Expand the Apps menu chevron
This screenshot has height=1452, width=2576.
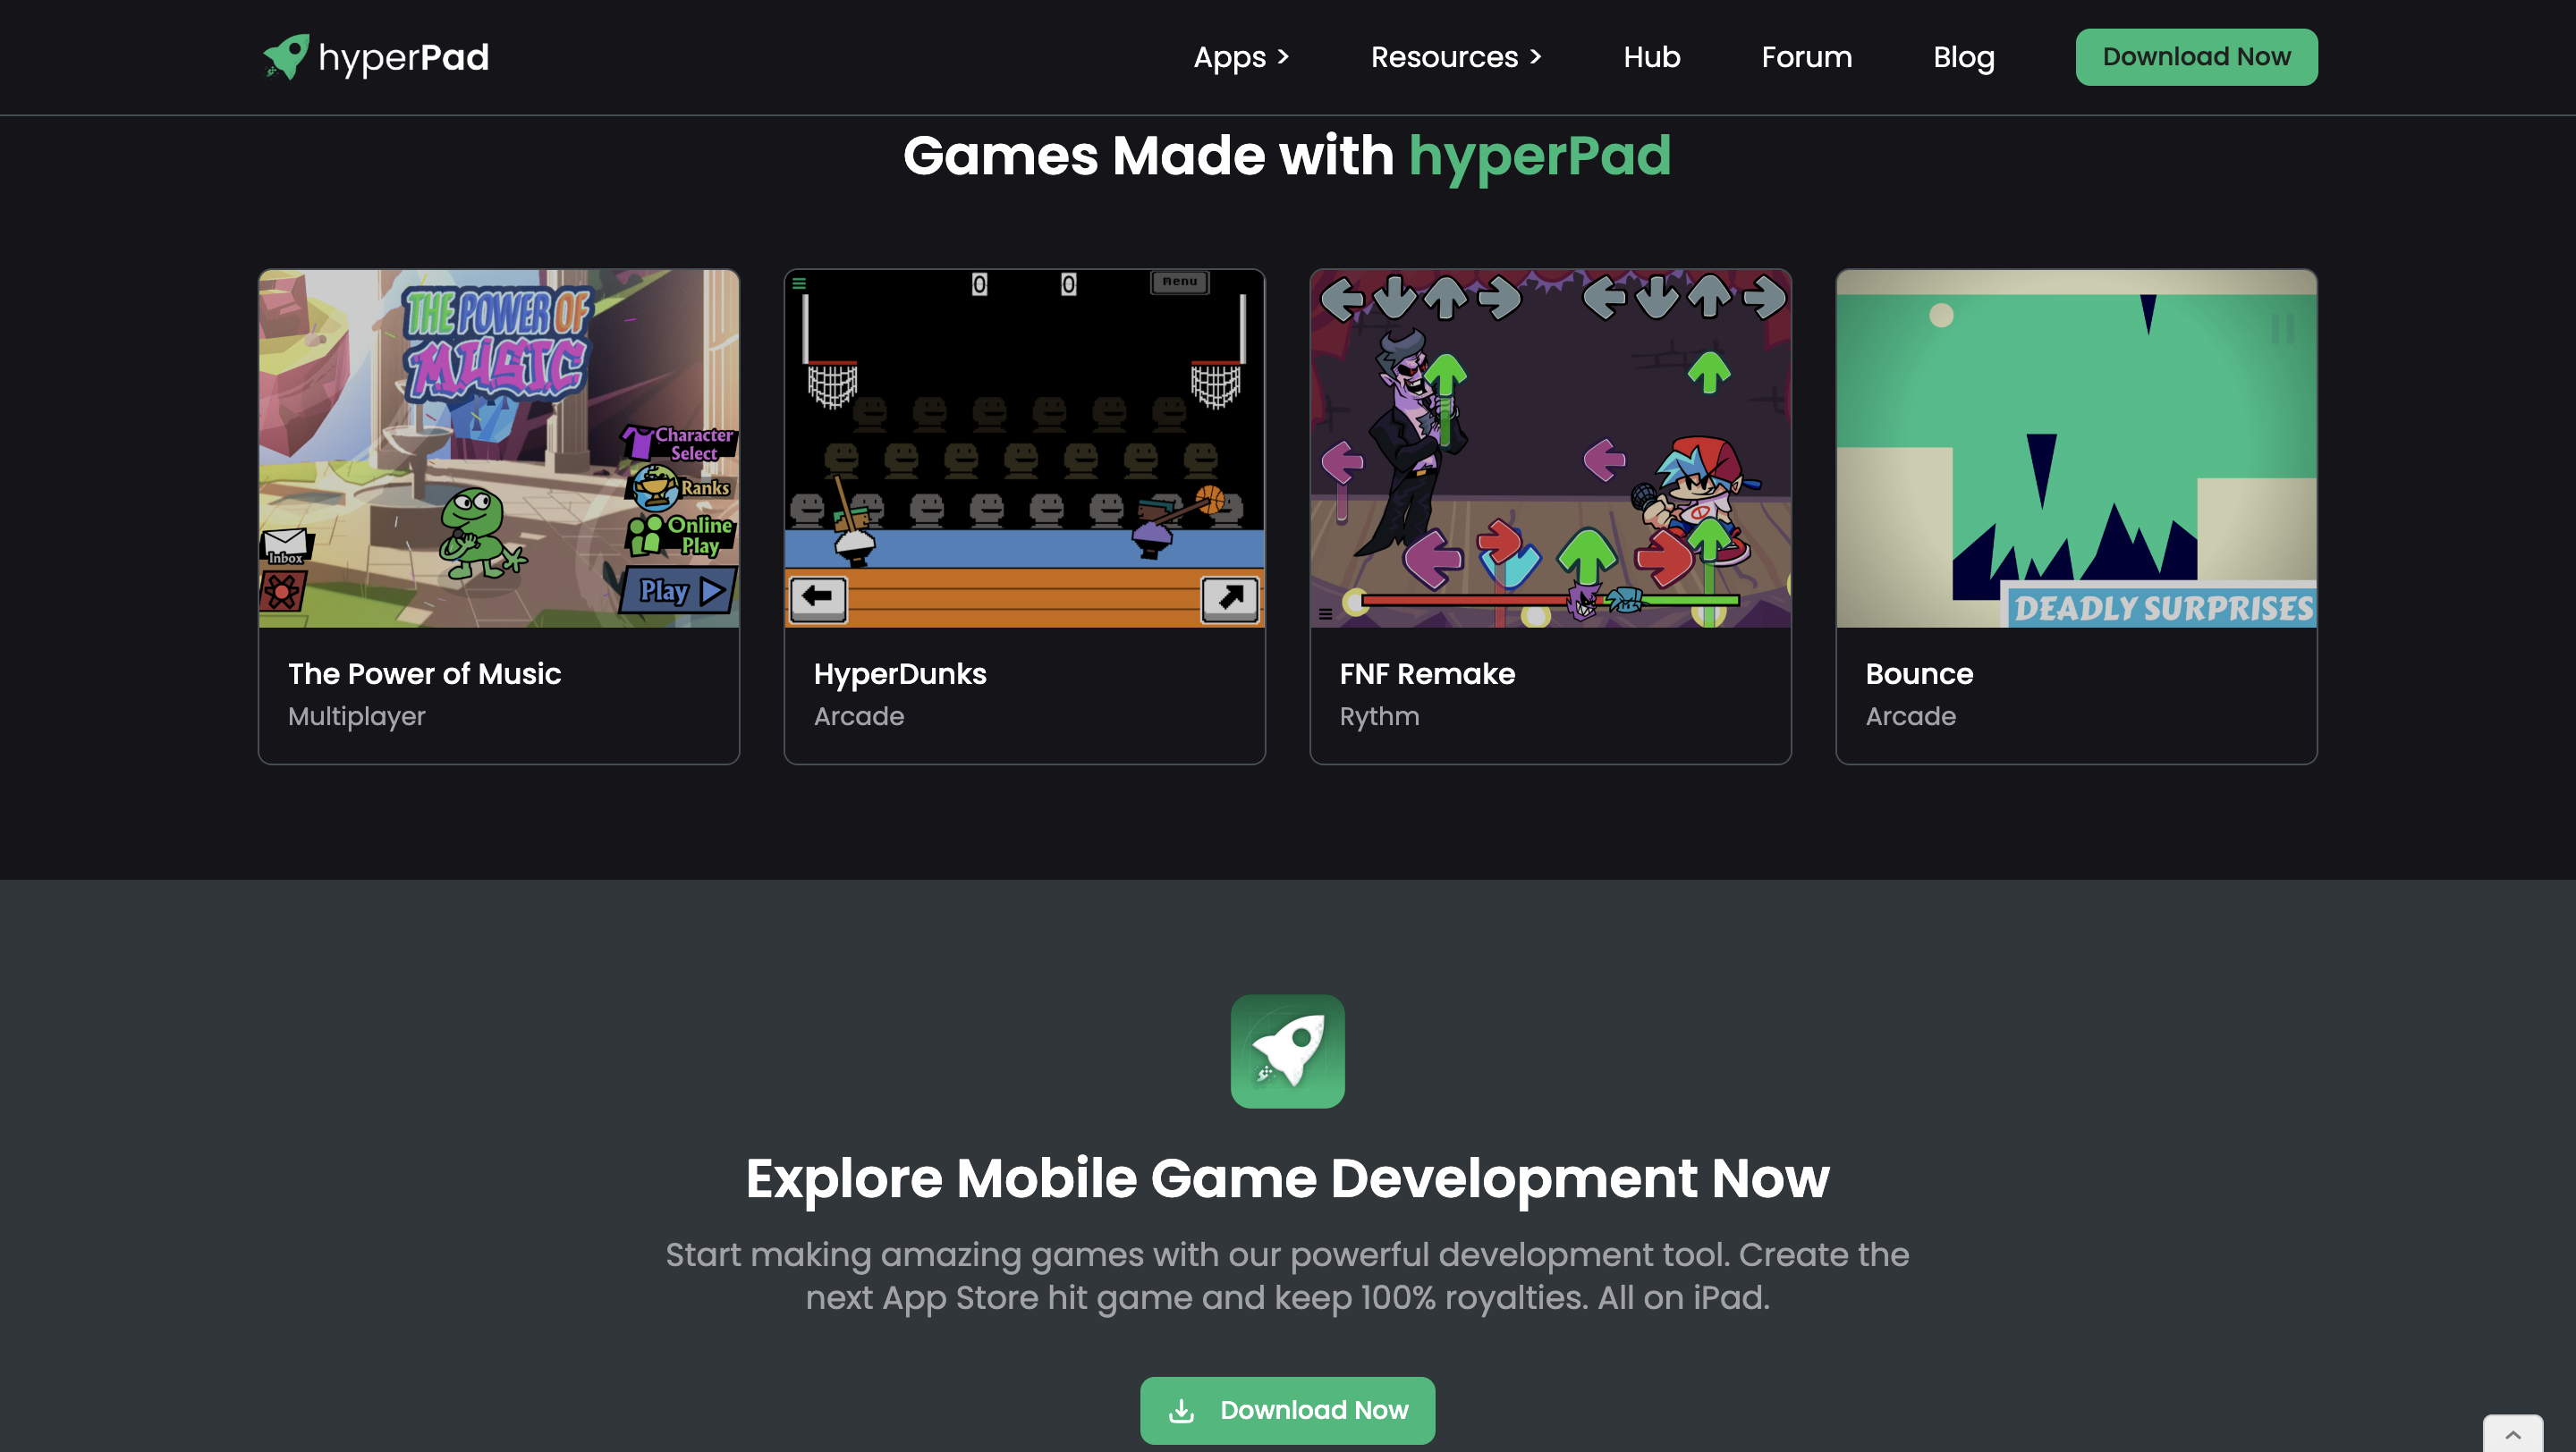[x=1283, y=57]
